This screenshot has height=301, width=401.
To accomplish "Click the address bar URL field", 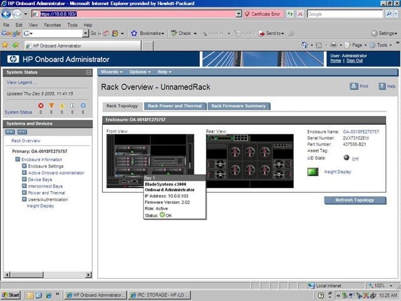I will (x=137, y=14).
